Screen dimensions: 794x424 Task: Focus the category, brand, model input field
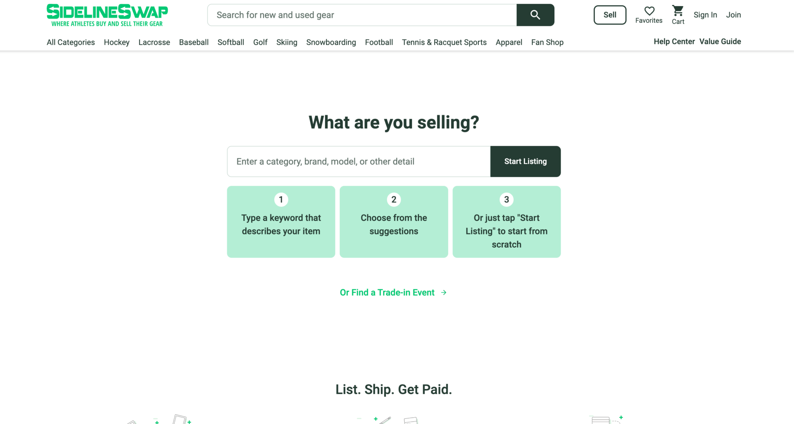pyautogui.click(x=359, y=161)
